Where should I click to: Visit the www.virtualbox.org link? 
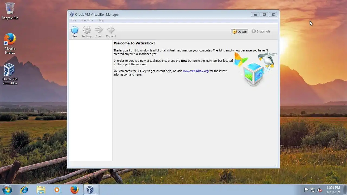(195, 71)
